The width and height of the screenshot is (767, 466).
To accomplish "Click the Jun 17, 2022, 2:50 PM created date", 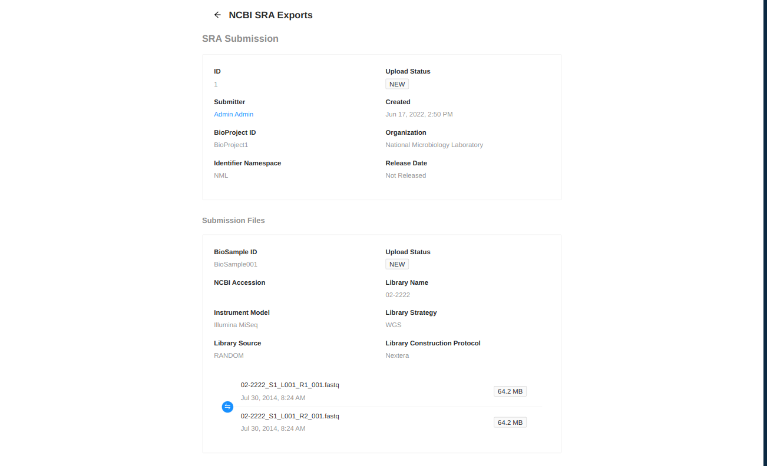I will click(419, 114).
